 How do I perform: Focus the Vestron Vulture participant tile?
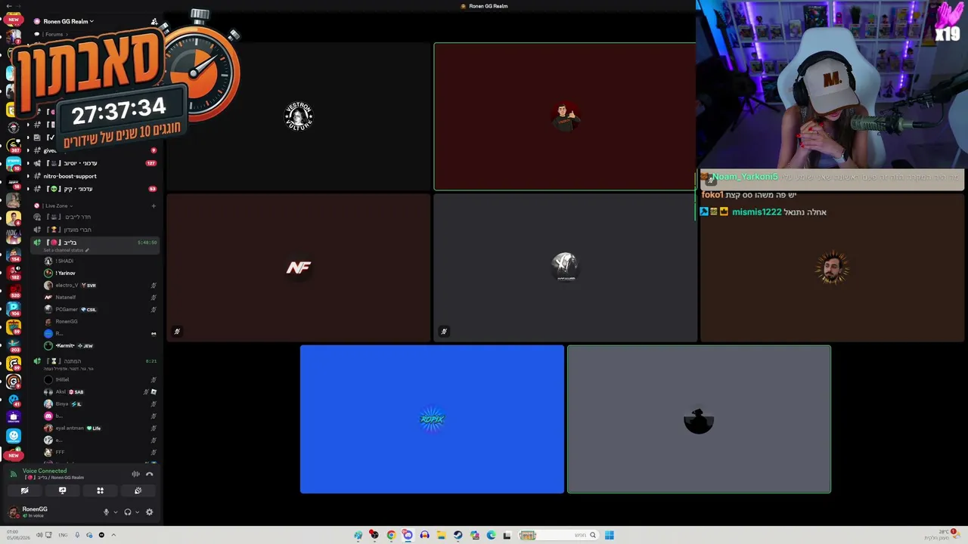pos(298,116)
